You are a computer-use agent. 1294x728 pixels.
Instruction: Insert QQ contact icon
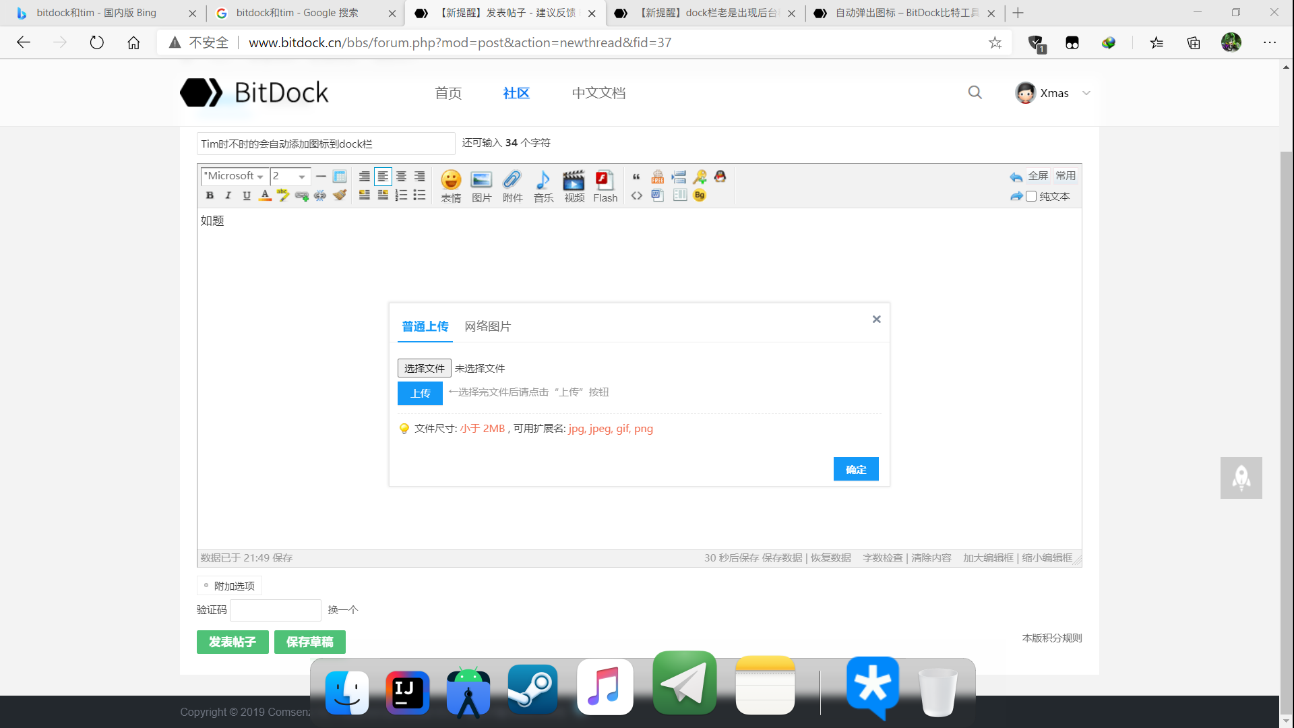[x=720, y=177]
